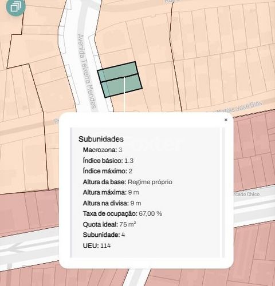Image resolution: width=275 pixels, height=286 pixels.
Task: Click the UEU 114 line
Action: coord(97,245)
